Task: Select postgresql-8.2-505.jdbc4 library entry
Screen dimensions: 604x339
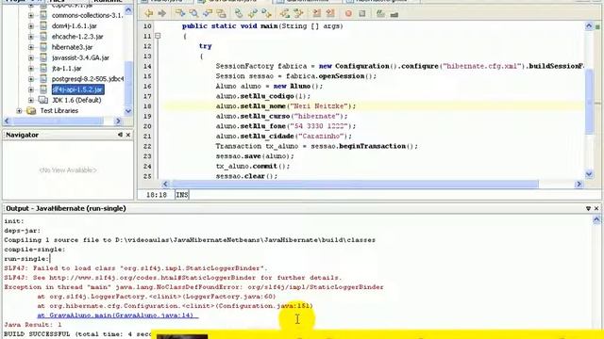Action: click(88, 79)
